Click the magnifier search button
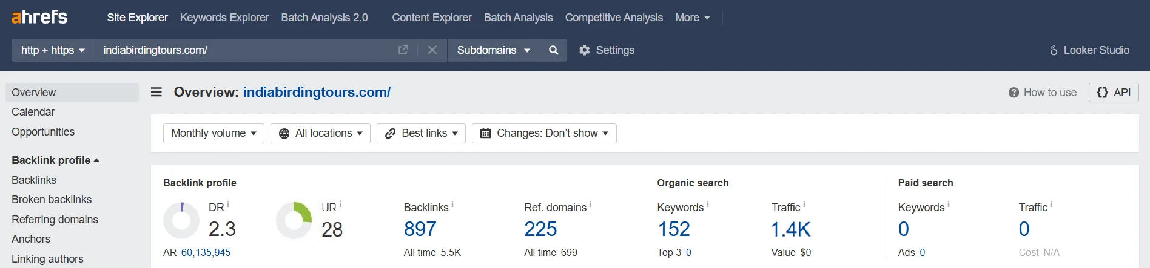The image size is (1150, 268). 553,50
